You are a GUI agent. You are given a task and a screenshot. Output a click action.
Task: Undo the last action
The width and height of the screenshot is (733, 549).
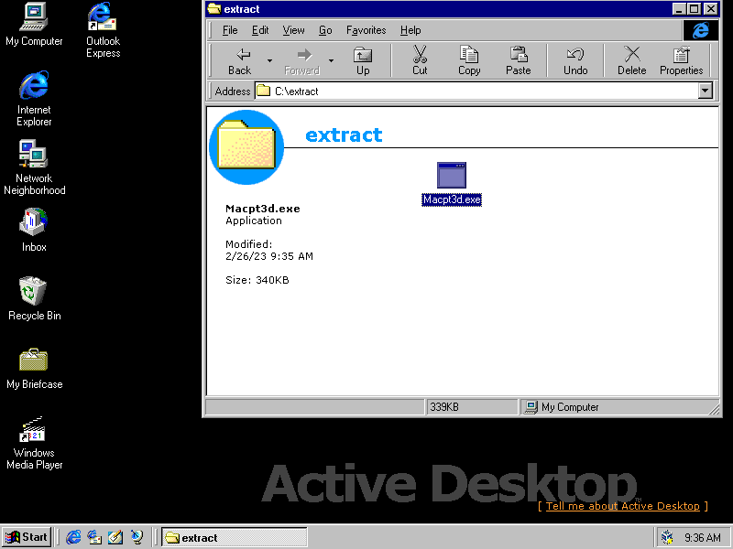(575, 61)
